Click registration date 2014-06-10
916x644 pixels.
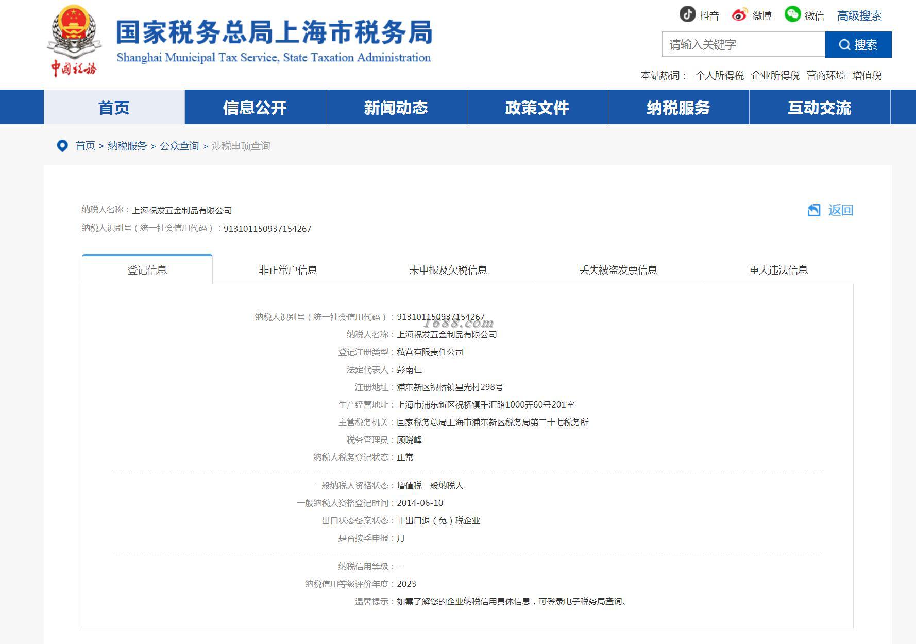click(420, 503)
